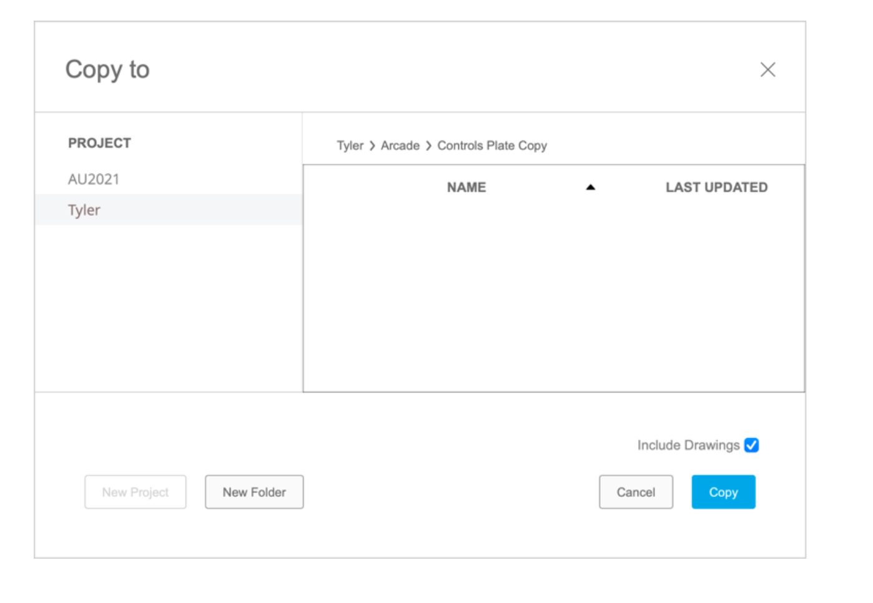Uncheck the Include Drawings checkbox

click(x=751, y=445)
